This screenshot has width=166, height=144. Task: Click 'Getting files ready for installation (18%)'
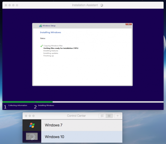(x=61, y=48)
